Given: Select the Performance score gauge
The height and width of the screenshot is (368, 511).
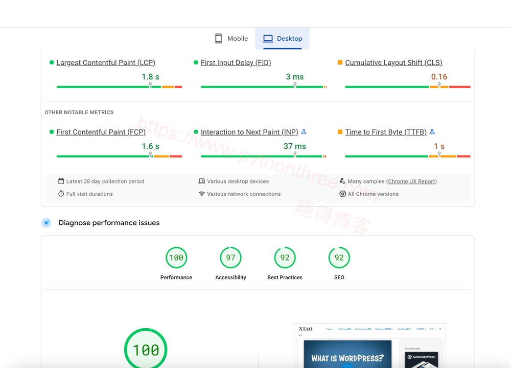Looking at the screenshot, I should 176,258.
